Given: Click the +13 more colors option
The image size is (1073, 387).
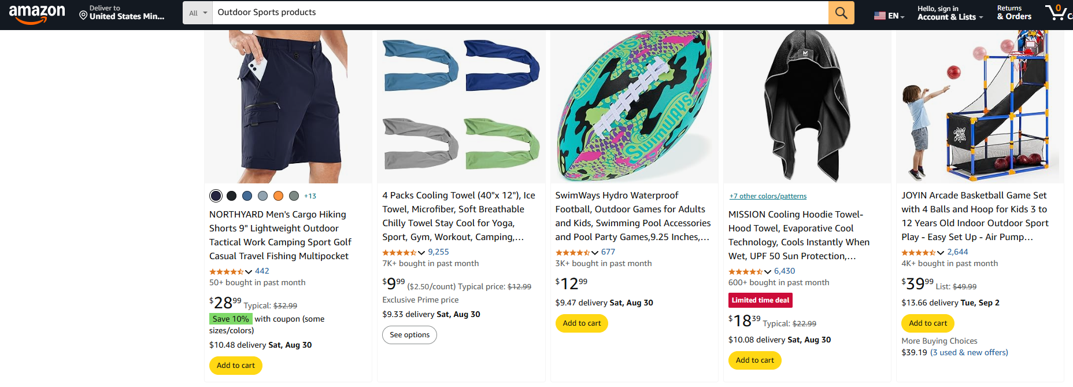Looking at the screenshot, I should pyautogui.click(x=310, y=196).
